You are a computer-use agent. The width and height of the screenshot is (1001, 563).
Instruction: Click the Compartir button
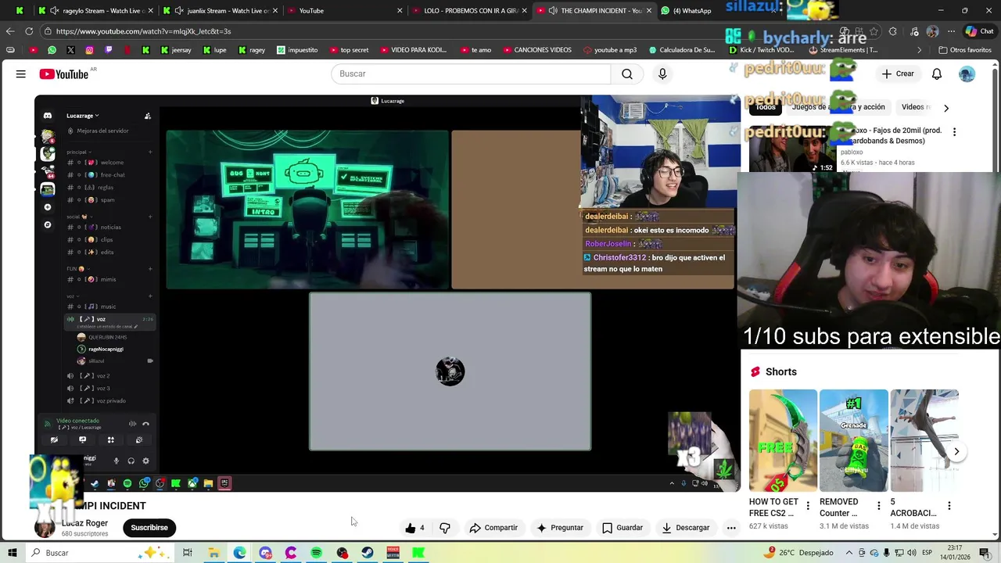pyautogui.click(x=493, y=528)
